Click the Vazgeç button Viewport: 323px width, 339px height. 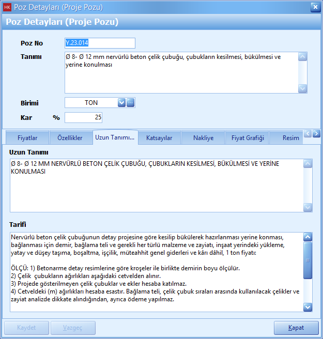[x=73, y=328]
